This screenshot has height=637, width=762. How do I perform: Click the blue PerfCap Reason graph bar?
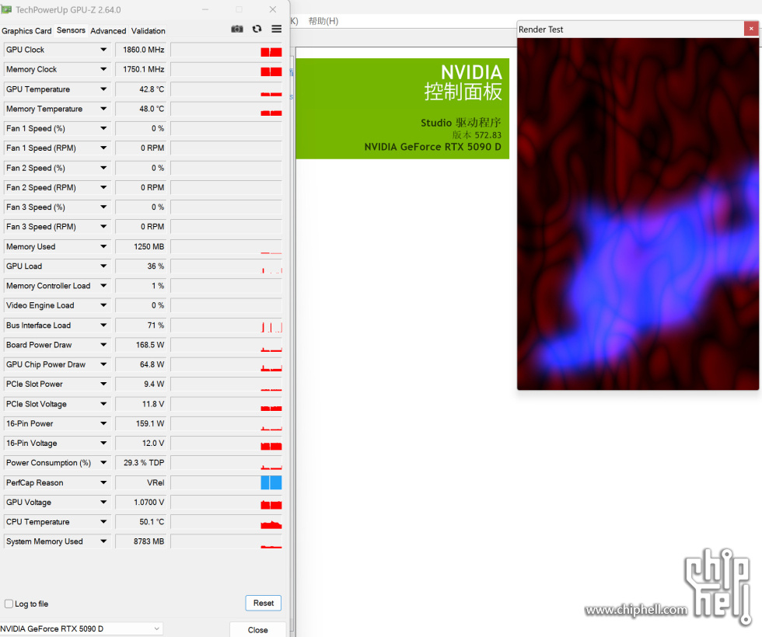[x=271, y=482]
